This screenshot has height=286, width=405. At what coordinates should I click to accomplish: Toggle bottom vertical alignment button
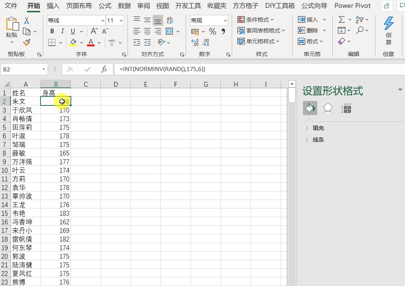[158, 21]
